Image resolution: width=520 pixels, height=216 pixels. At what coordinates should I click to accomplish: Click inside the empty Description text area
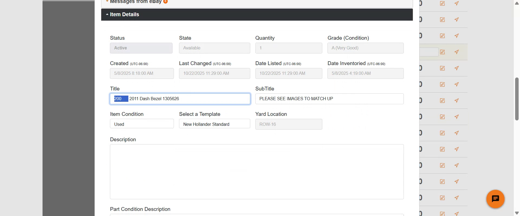(x=256, y=171)
